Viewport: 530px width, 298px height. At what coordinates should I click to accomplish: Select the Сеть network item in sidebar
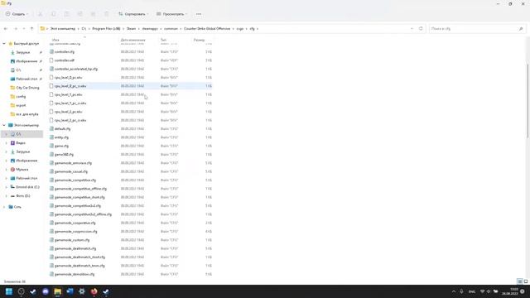tap(17, 207)
